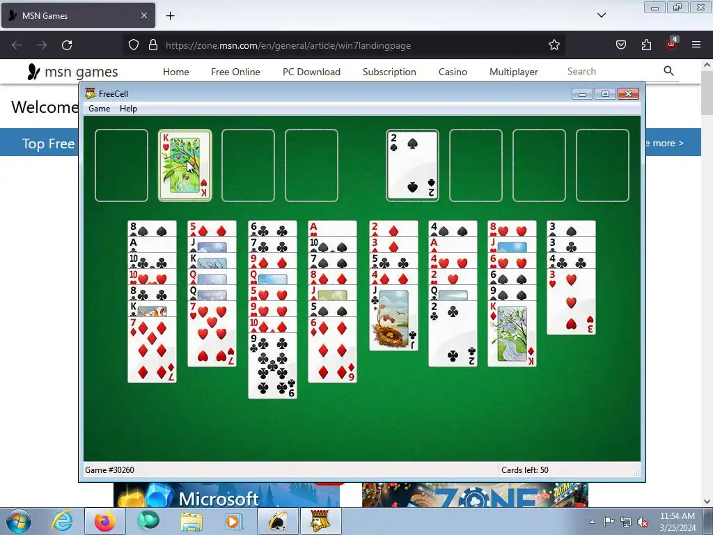Viewport: 713px width, 535px height.
Task: Open a new browser tab
Action: [x=170, y=16]
